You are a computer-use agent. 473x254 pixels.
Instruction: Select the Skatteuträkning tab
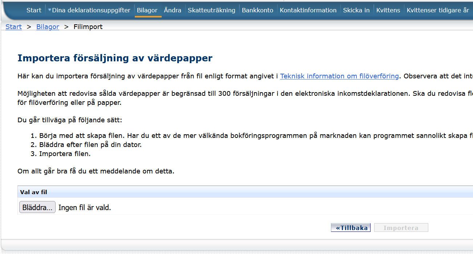(x=211, y=10)
